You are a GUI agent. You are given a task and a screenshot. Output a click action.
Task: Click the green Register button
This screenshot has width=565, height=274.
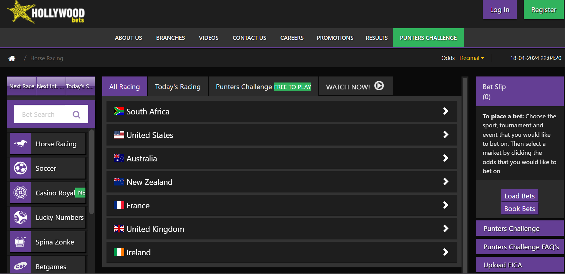tap(544, 10)
